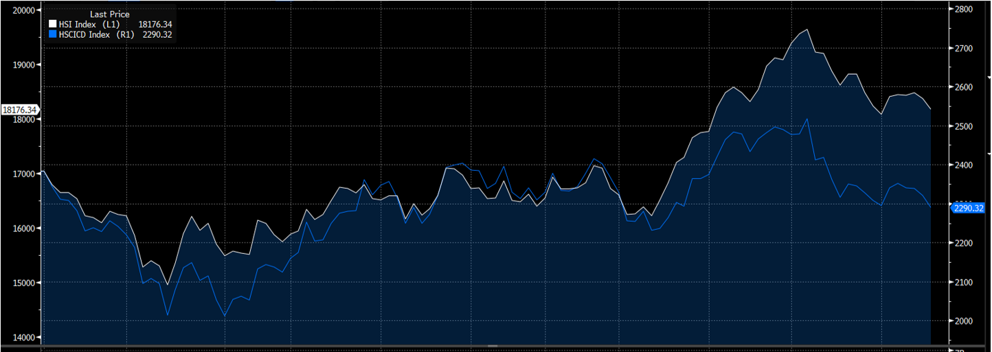Click the white HSI Index legend swatch

click(53, 24)
